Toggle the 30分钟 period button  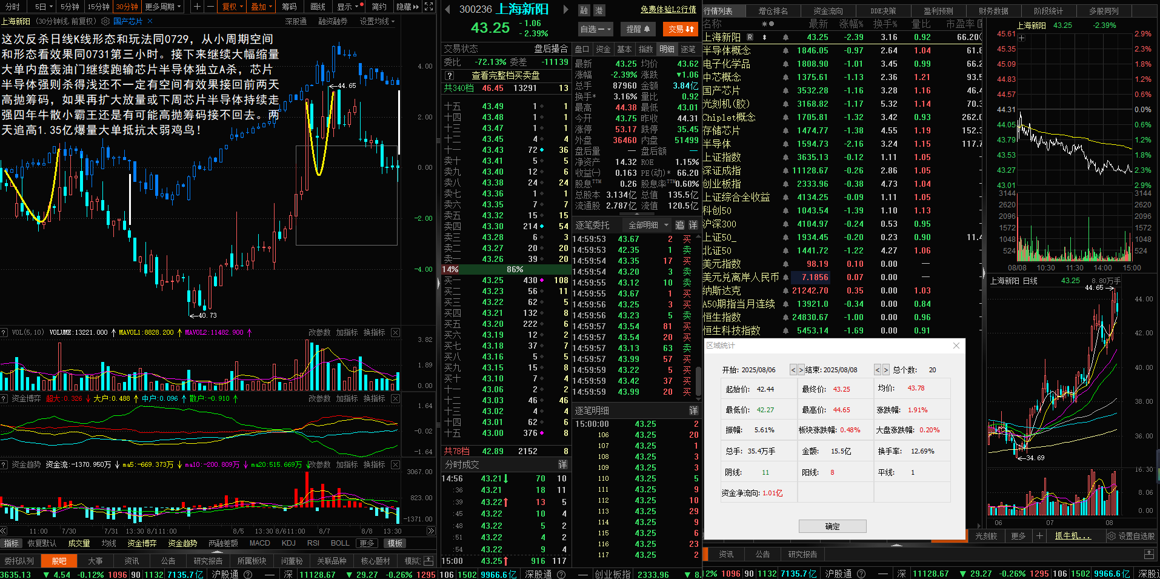127,7
